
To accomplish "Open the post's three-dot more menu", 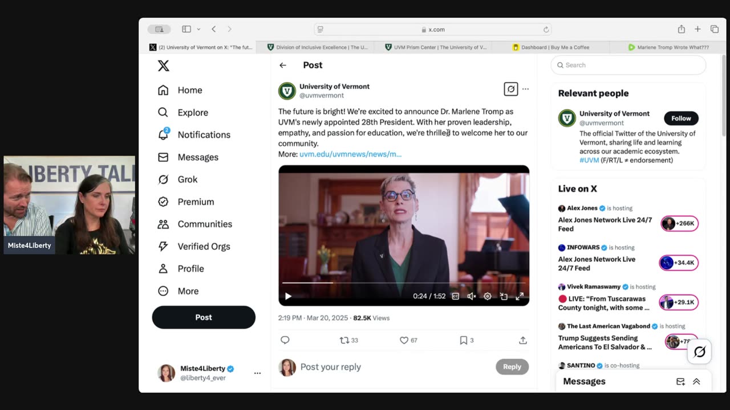I will tap(525, 89).
